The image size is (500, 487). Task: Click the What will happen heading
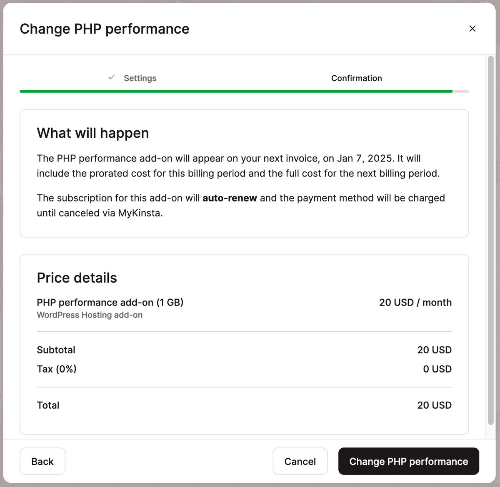click(x=93, y=133)
